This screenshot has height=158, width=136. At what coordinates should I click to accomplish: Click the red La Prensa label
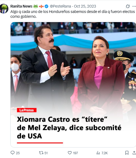[x=27, y=110]
